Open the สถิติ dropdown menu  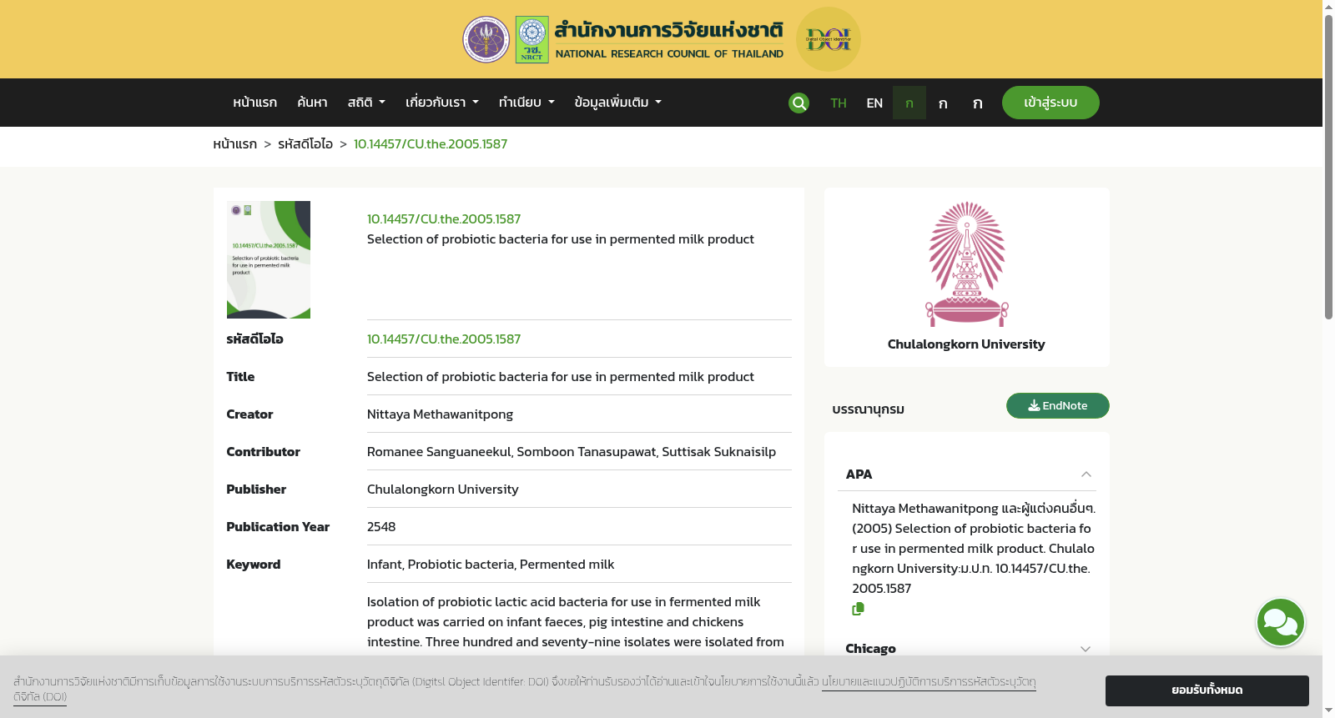[x=366, y=103]
